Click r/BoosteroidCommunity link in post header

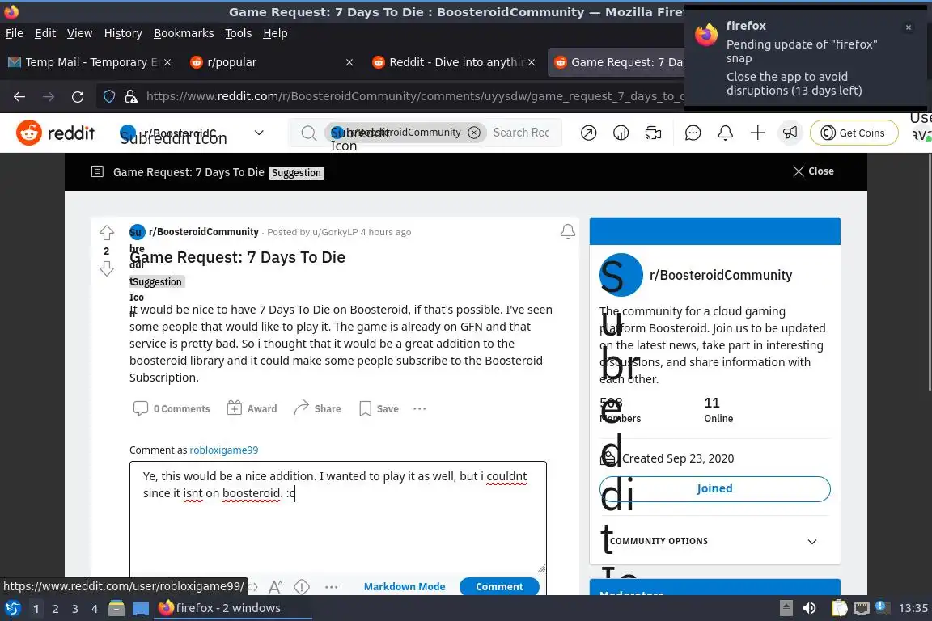204,232
